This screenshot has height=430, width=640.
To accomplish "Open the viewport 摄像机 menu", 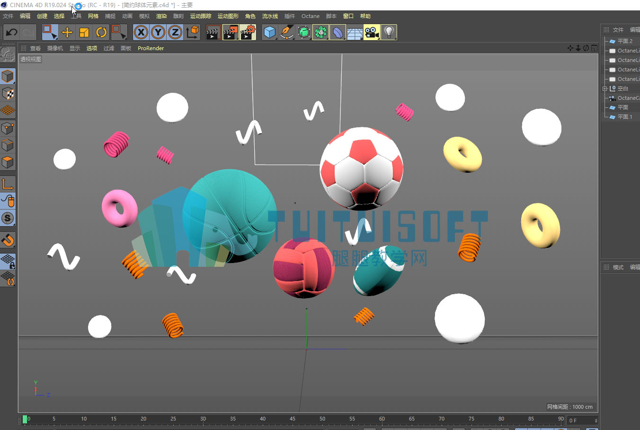I will pyautogui.click(x=55, y=48).
